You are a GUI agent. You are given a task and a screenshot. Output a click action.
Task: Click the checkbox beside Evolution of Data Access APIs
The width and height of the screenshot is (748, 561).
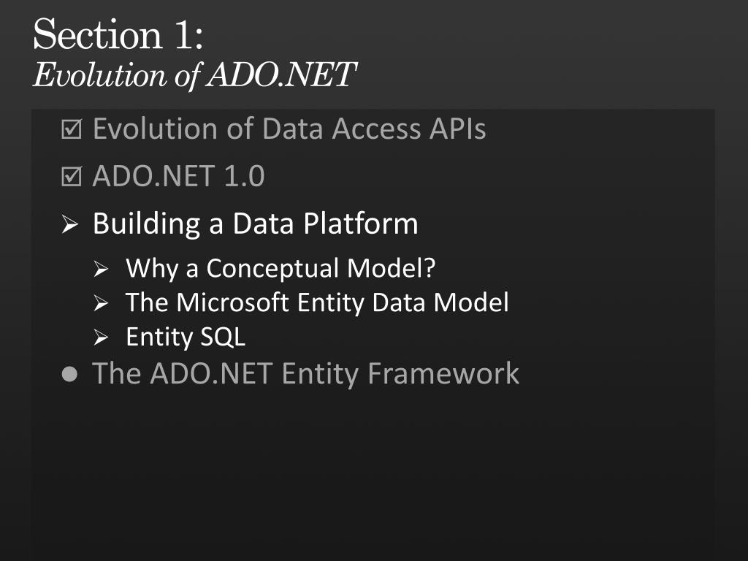[x=72, y=129]
